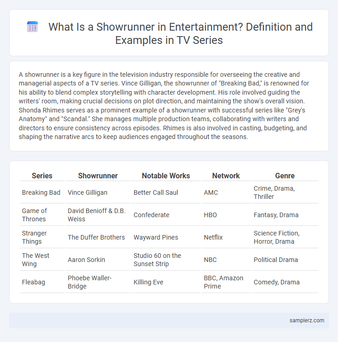The image size is (338, 342).
Task: Click the Genre column header
Action: coord(285,176)
